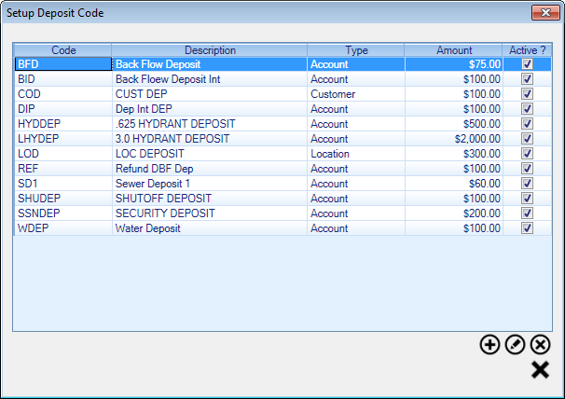Toggle Active checkbox for COD row
Screen dimensions: 565x399
(x=527, y=94)
